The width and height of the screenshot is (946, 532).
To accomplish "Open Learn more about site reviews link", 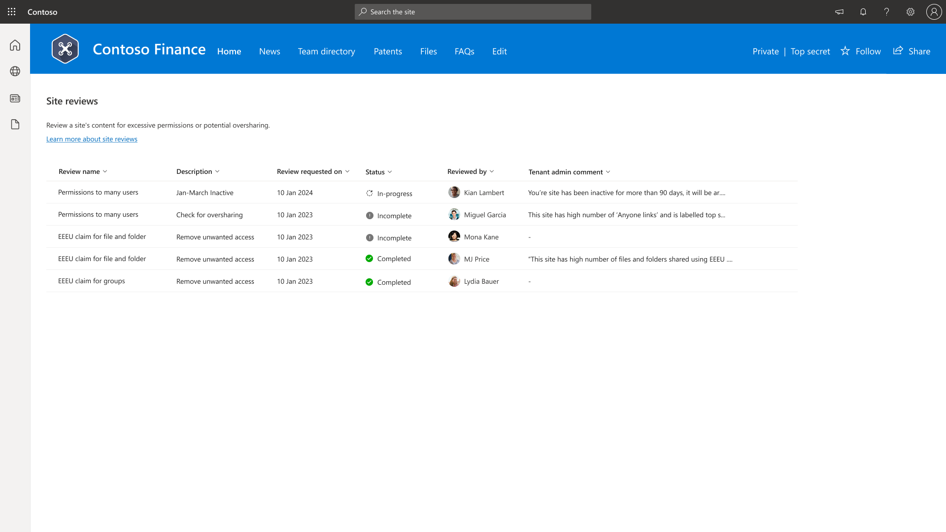I will 92,139.
